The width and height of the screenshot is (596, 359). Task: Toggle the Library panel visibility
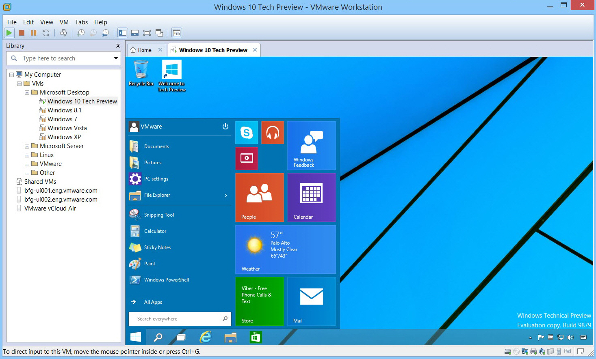tap(122, 33)
